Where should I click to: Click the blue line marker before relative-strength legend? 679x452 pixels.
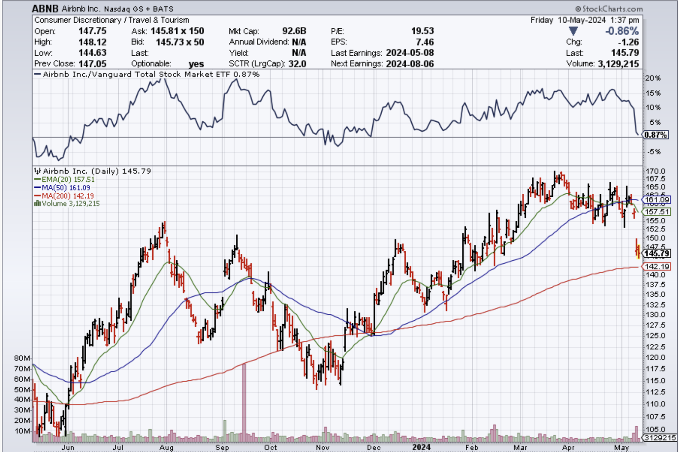click(x=37, y=74)
